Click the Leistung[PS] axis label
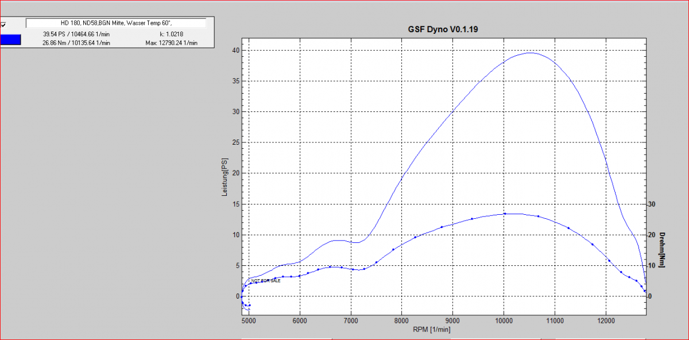This screenshot has width=689, height=340. pyautogui.click(x=225, y=177)
